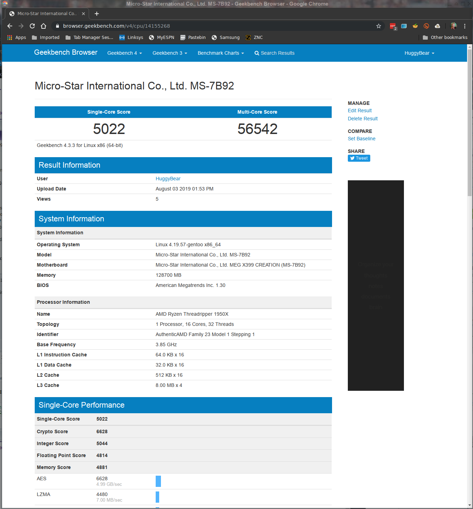Click the base frequency 3.85 GHz

(x=166, y=344)
